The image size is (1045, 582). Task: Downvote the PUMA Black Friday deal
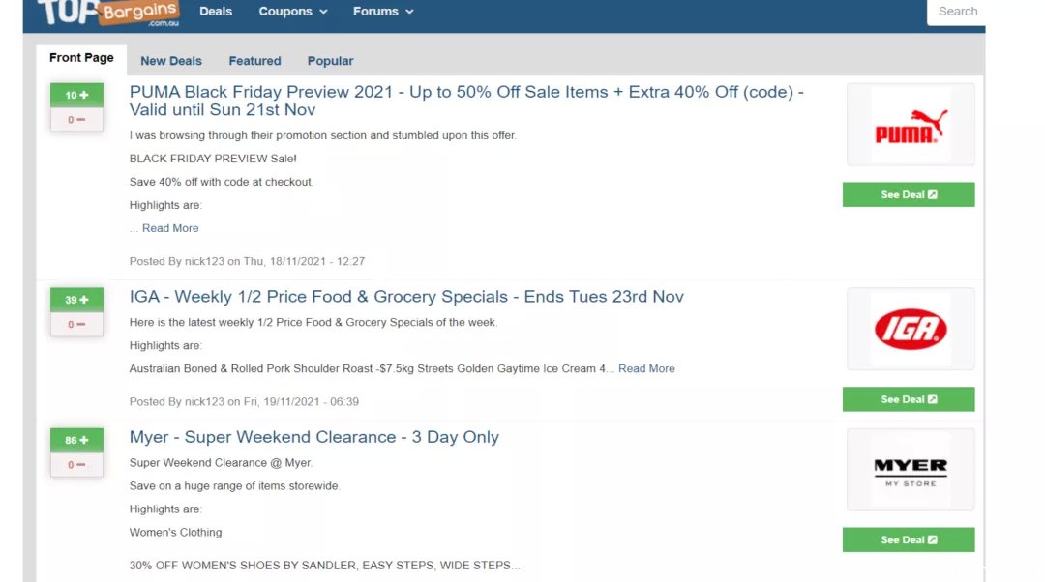76,120
